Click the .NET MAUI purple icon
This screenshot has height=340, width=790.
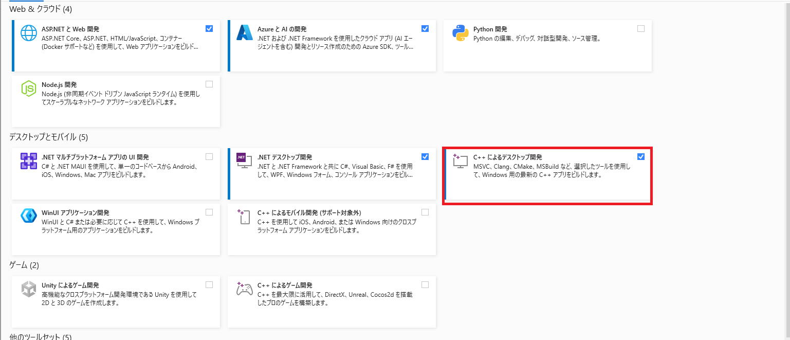point(29,161)
